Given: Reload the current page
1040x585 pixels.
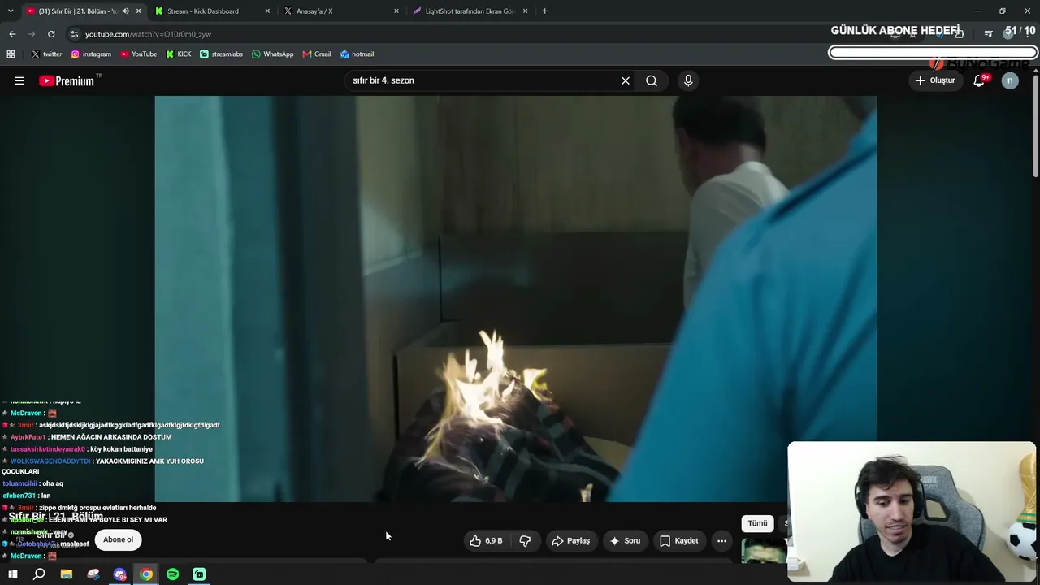Looking at the screenshot, I should (x=51, y=34).
